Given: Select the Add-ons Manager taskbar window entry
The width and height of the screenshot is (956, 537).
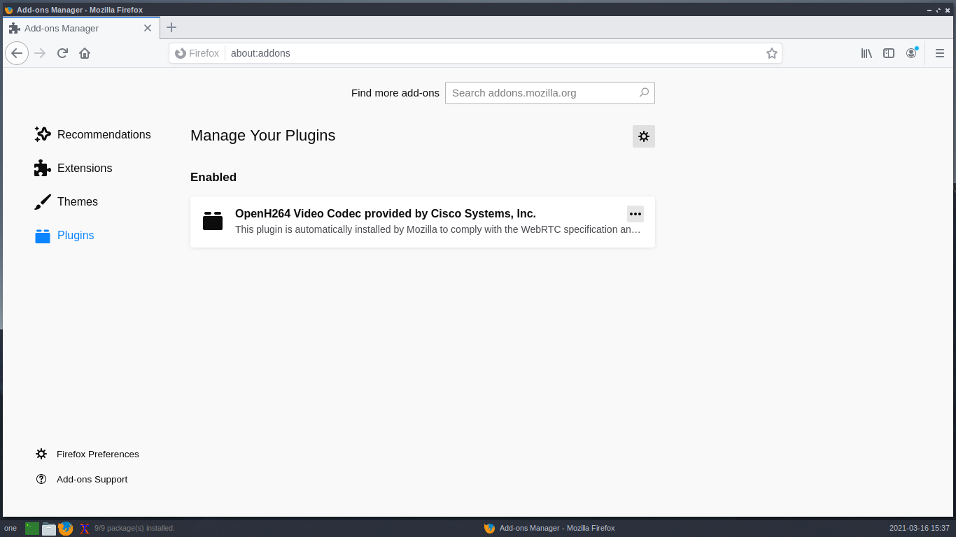Looking at the screenshot, I should (x=549, y=528).
